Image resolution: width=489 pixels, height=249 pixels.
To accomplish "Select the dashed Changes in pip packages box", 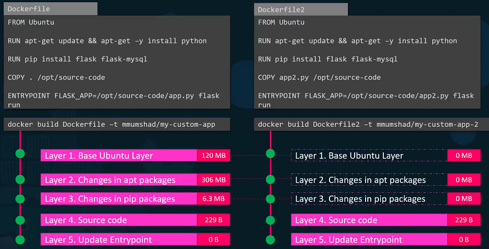I will (x=369, y=198).
